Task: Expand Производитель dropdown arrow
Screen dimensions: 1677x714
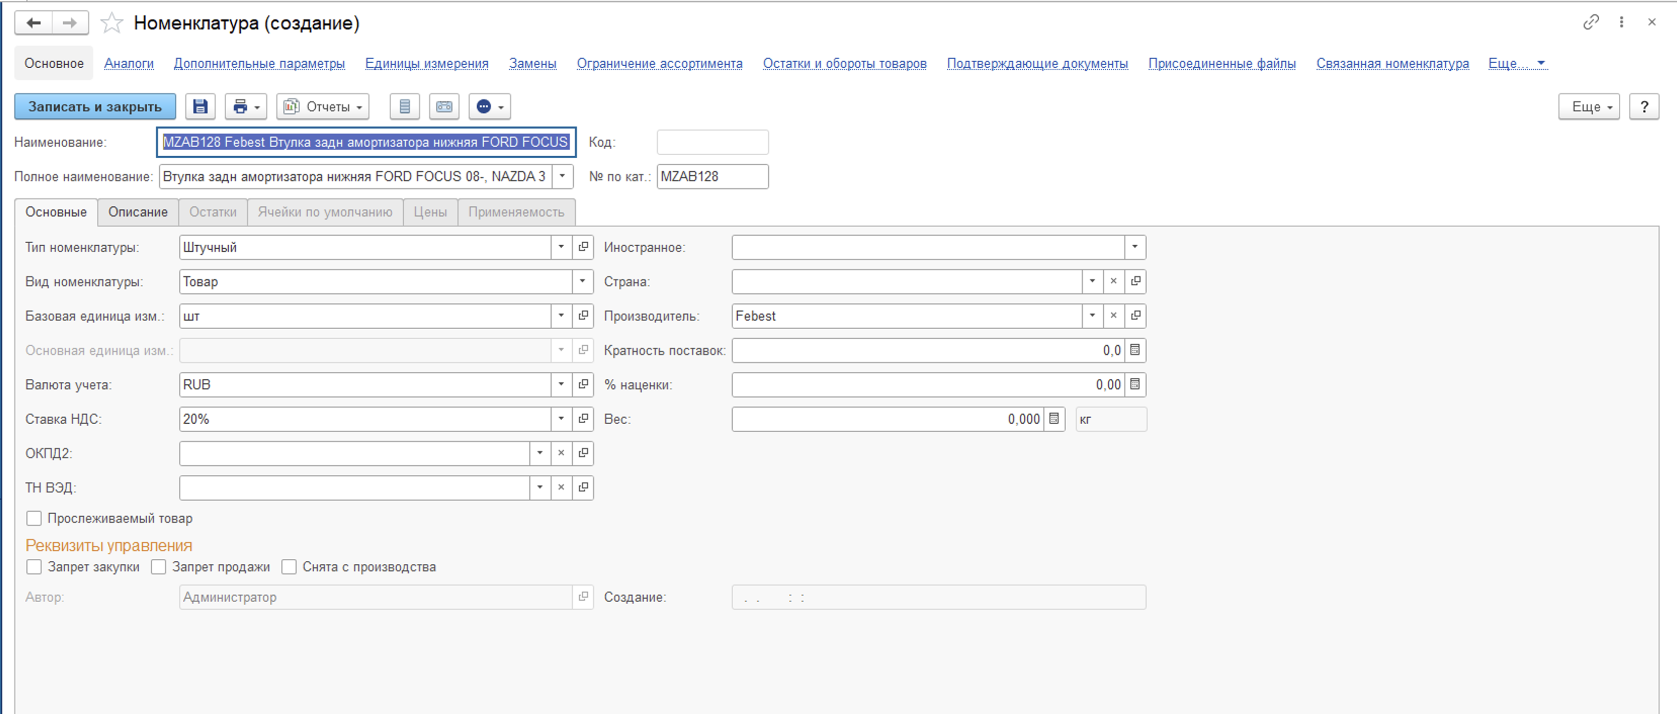Action: [1092, 316]
